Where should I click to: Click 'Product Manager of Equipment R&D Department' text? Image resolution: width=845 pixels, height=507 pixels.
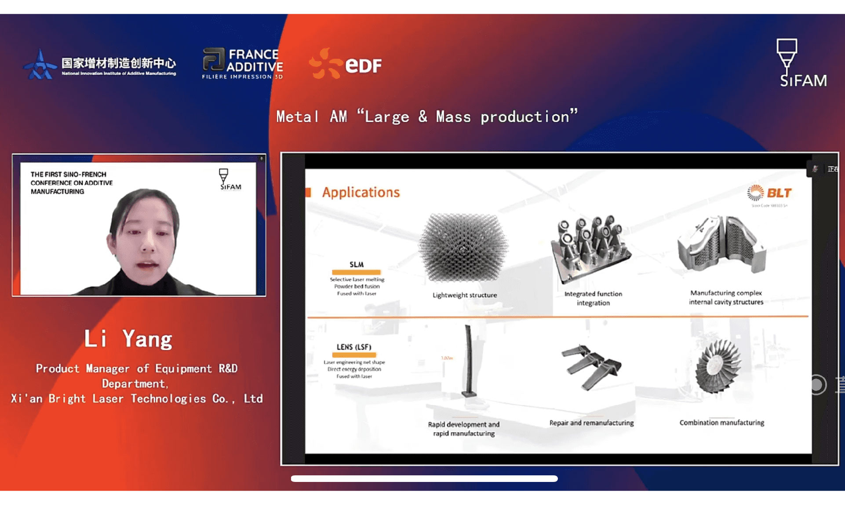click(137, 376)
